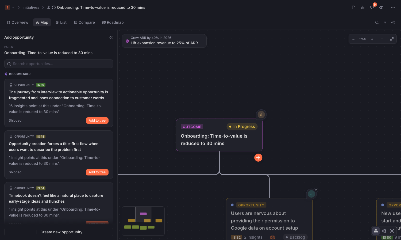Switch to horizontal tree layout
401x240 pixels.
click(384, 231)
